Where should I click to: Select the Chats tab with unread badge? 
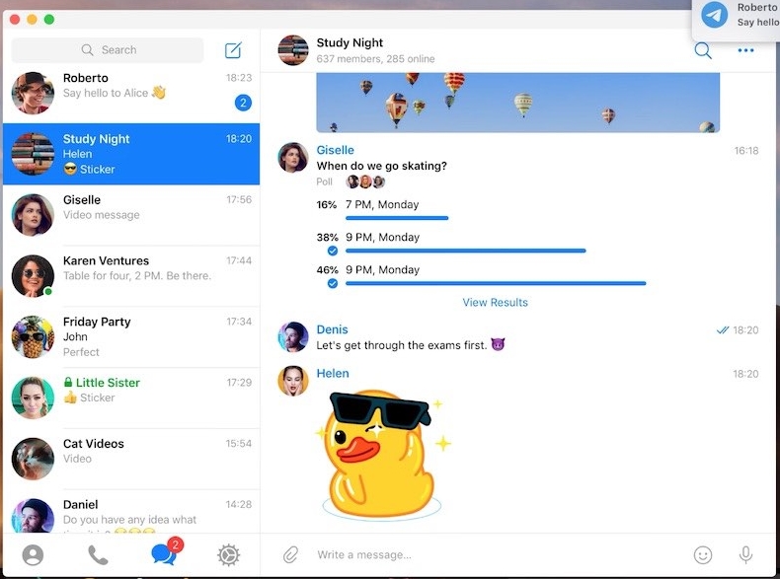pos(164,554)
